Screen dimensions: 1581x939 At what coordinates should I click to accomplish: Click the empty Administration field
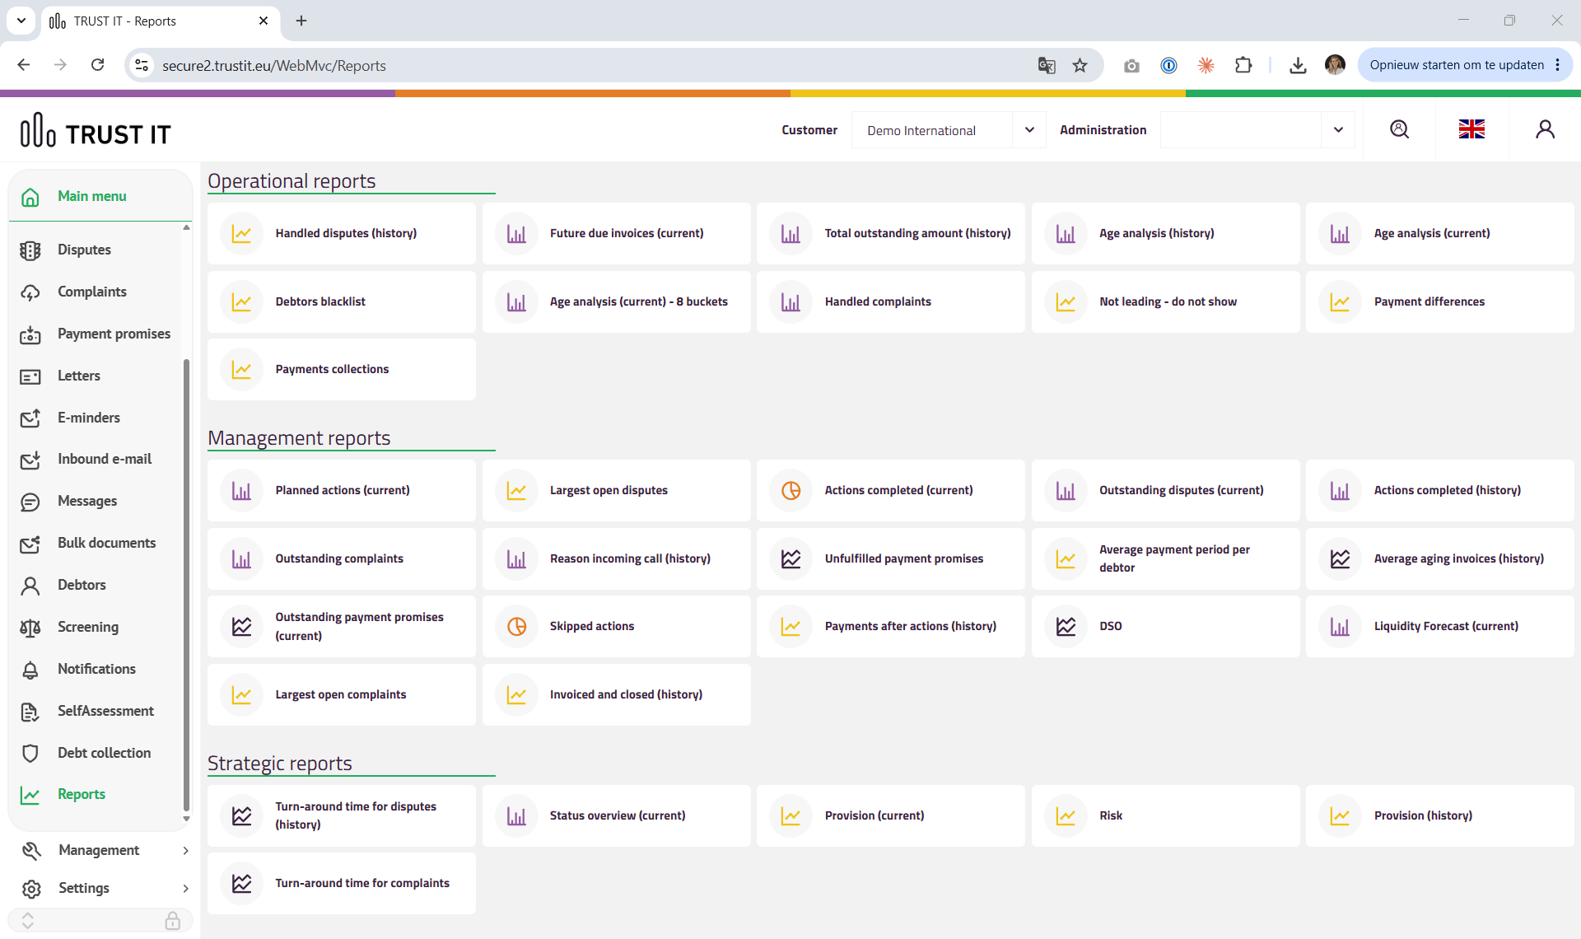(x=1240, y=130)
